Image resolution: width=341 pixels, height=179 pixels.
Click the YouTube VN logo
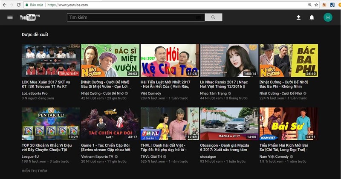point(29,17)
